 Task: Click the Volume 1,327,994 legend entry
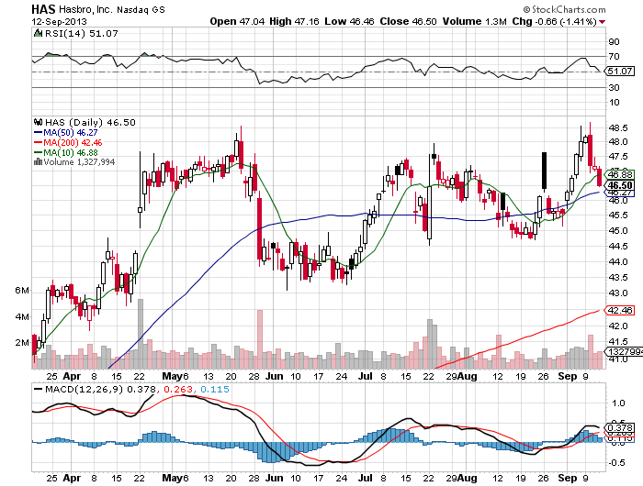click(x=79, y=162)
